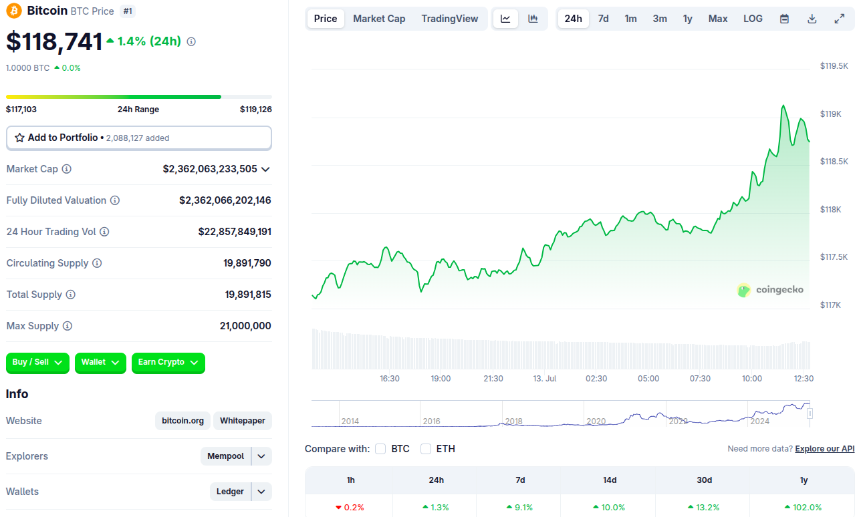Click the 1h column header
The width and height of the screenshot is (857, 517).
[350, 480]
